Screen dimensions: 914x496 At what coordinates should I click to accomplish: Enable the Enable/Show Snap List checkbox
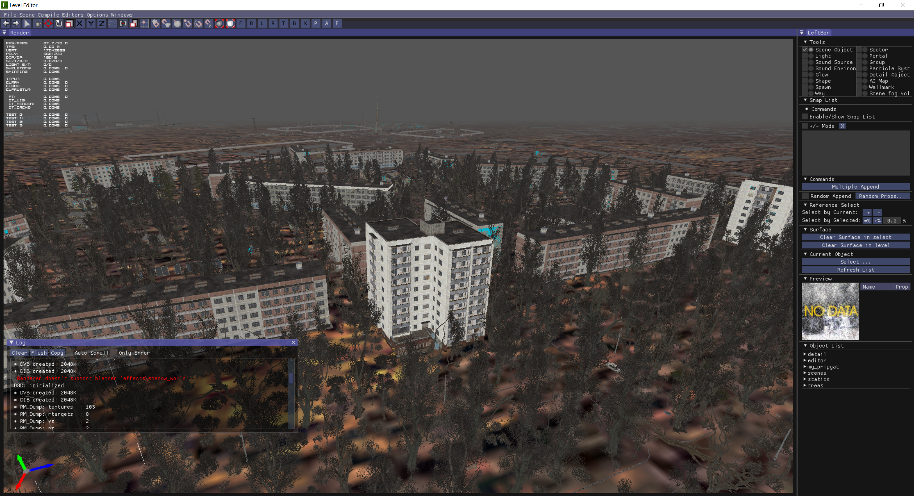pos(805,117)
